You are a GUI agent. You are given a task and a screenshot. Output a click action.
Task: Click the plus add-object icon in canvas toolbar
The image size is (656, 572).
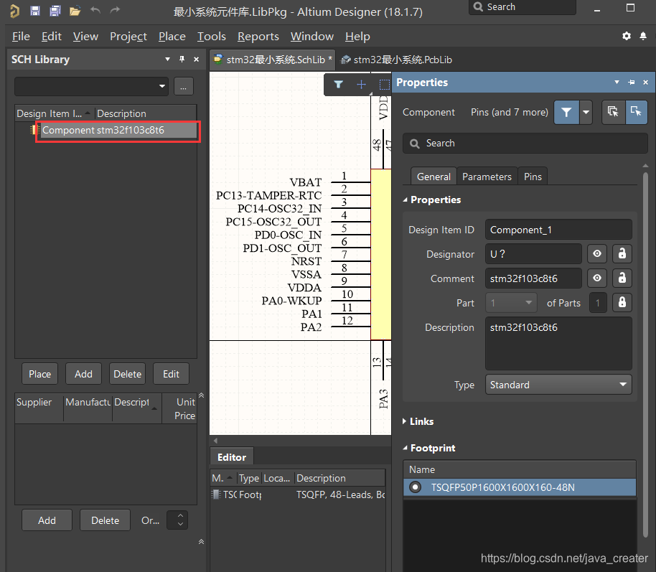point(361,85)
